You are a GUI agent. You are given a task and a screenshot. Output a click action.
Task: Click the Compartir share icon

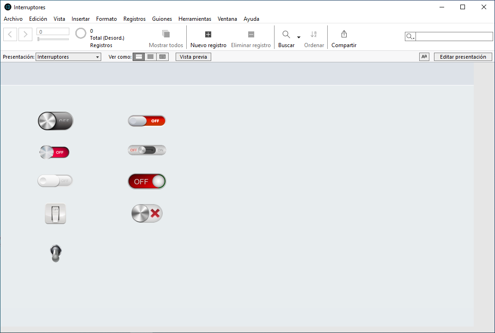click(344, 34)
